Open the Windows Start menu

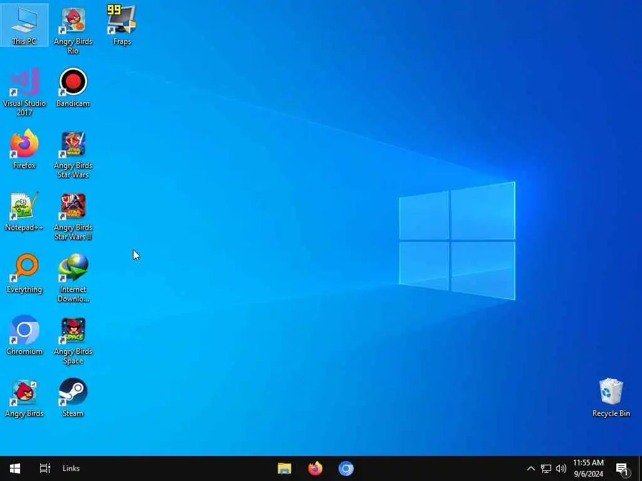pos(15,468)
